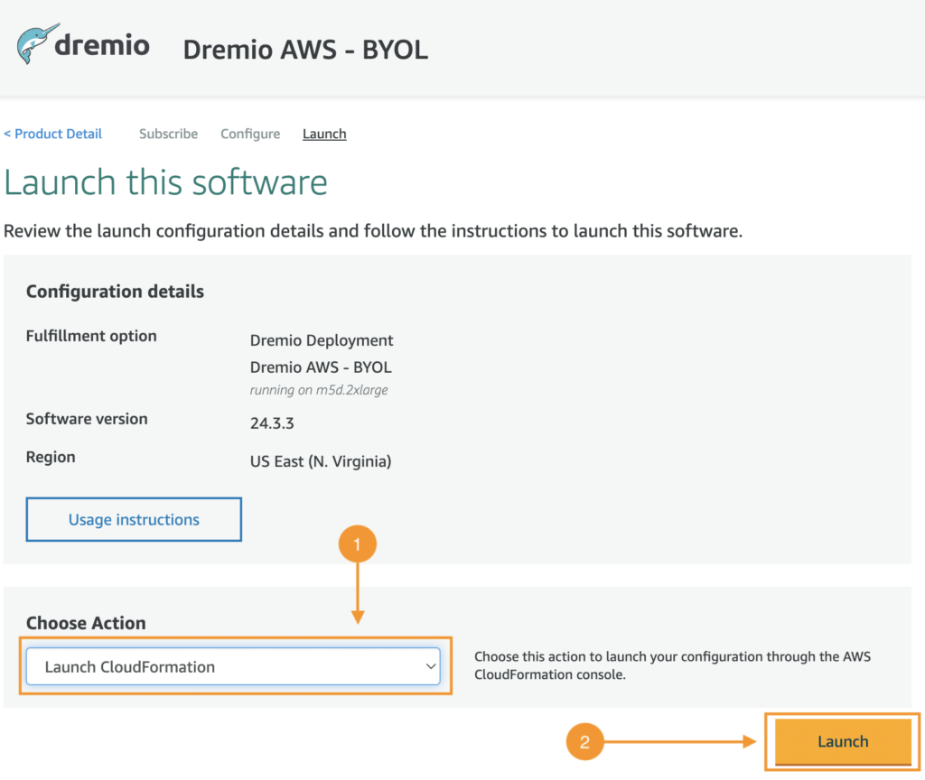Screen dimensions: 925x780
Task: Select the Launch step tab
Action: [x=324, y=134]
